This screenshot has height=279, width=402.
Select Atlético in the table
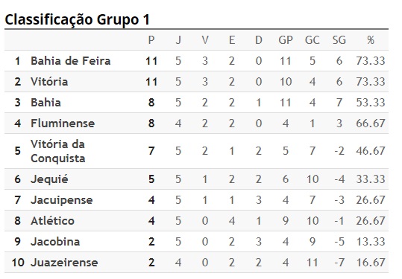52,221
